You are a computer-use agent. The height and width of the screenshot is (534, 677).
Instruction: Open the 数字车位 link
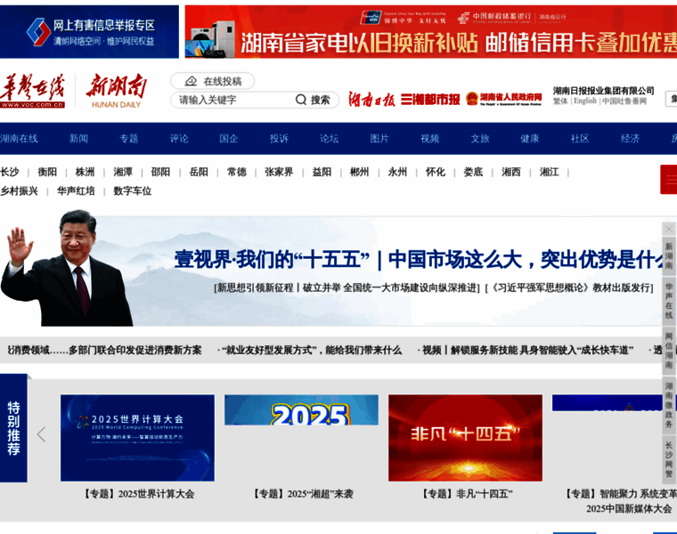[x=133, y=191]
